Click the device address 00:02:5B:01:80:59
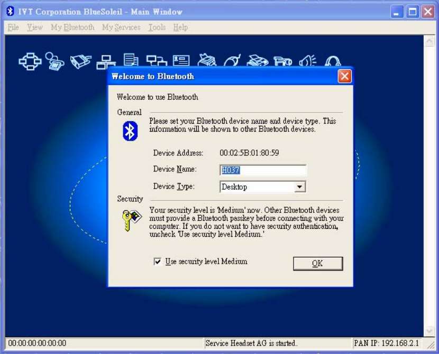Image resolution: width=439 pixels, height=354 pixels. point(249,153)
